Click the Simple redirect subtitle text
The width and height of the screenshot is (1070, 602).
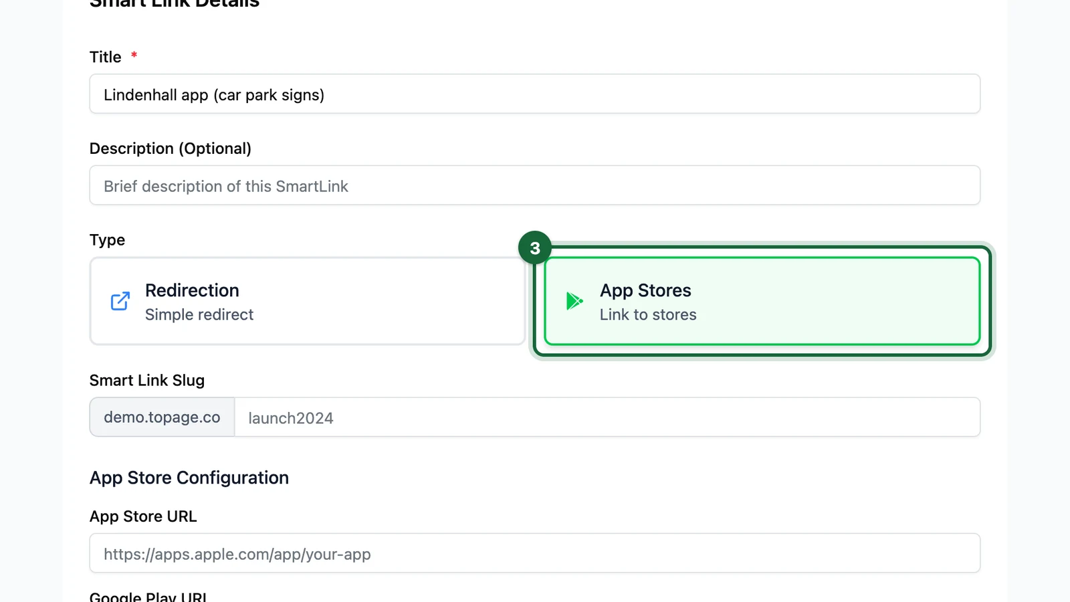pos(199,314)
